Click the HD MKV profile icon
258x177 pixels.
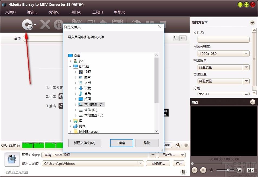point(12,159)
